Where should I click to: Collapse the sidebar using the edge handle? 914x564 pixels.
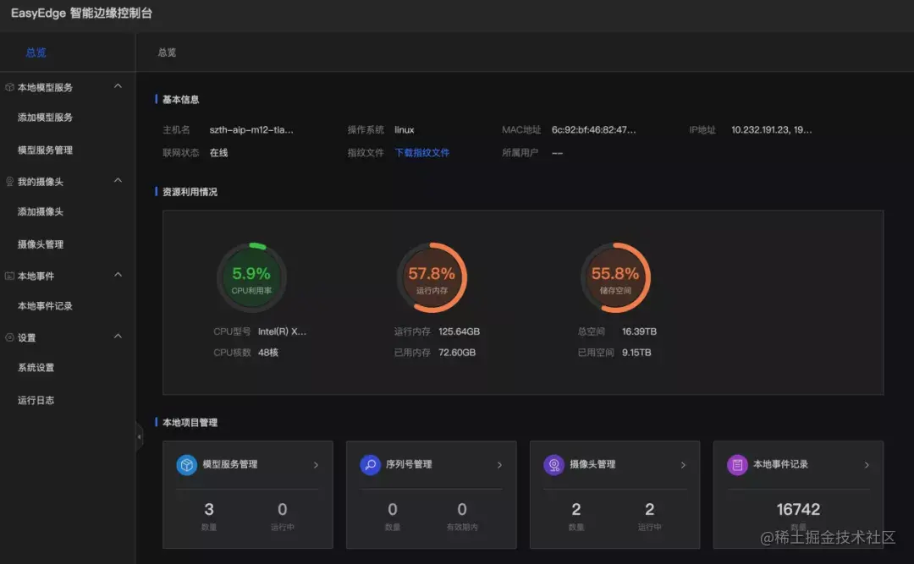[x=139, y=436]
